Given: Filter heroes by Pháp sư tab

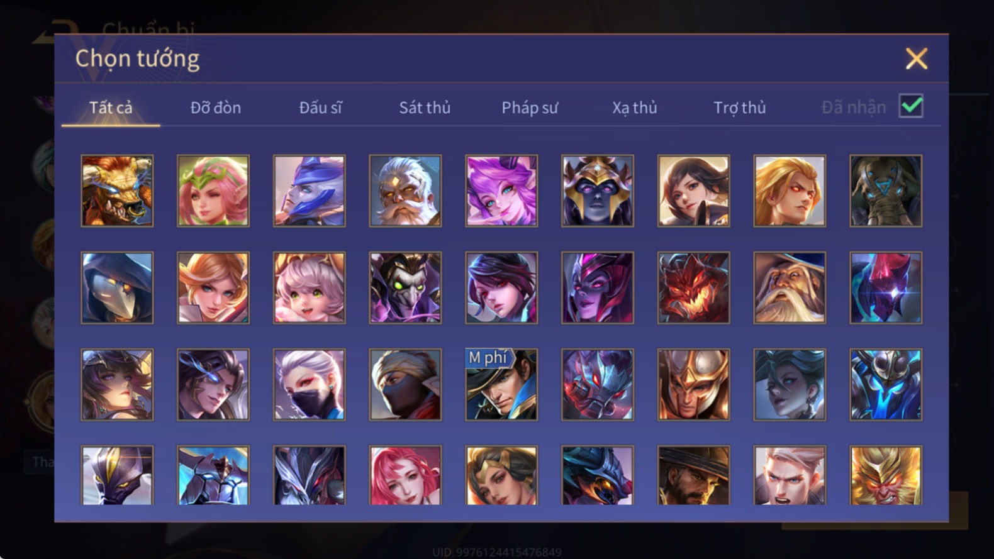Looking at the screenshot, I should coord(530,108).
